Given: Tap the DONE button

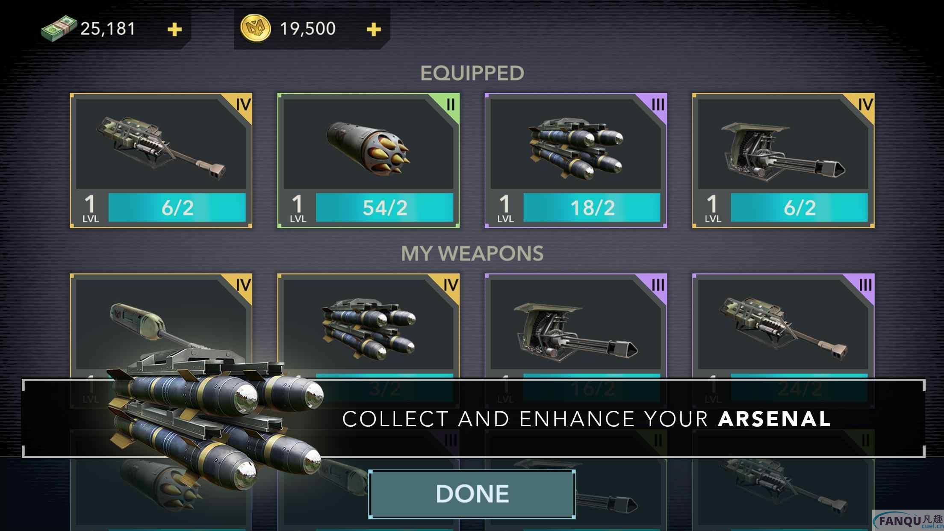Looking at the screenshot, I should tap(472, 494).
